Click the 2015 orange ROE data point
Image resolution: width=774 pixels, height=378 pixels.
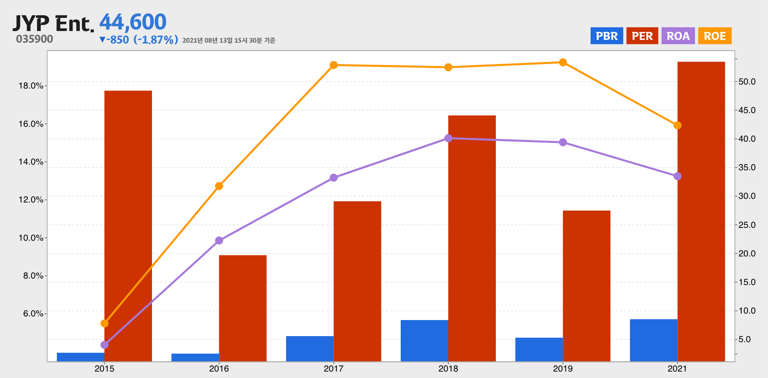point(104,324)
